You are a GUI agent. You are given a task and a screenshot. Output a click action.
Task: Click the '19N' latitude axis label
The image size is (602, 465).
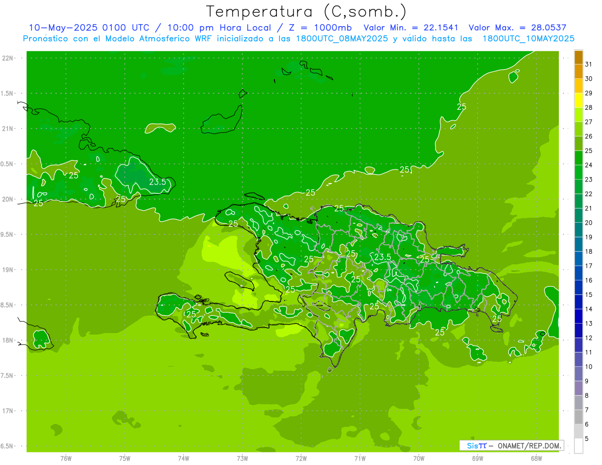pos(8,269)
